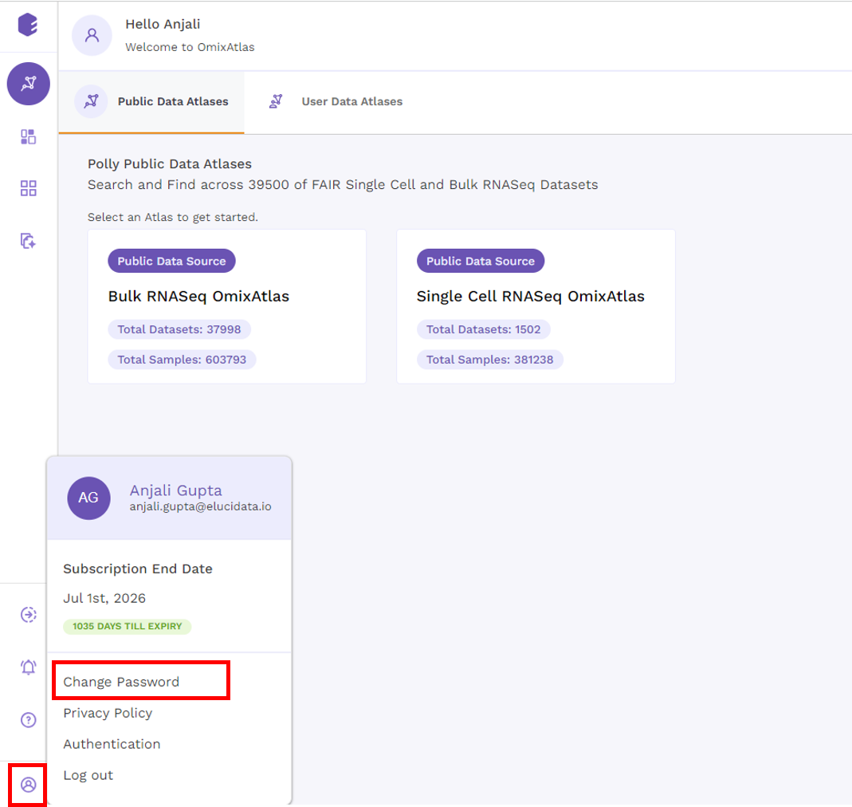Open Authentication from profile menu
The height and width of the screenshot is (807, 852).
(112, 744)
